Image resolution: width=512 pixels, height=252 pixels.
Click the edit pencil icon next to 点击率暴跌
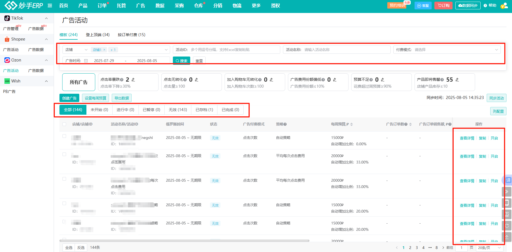(133, 80)
